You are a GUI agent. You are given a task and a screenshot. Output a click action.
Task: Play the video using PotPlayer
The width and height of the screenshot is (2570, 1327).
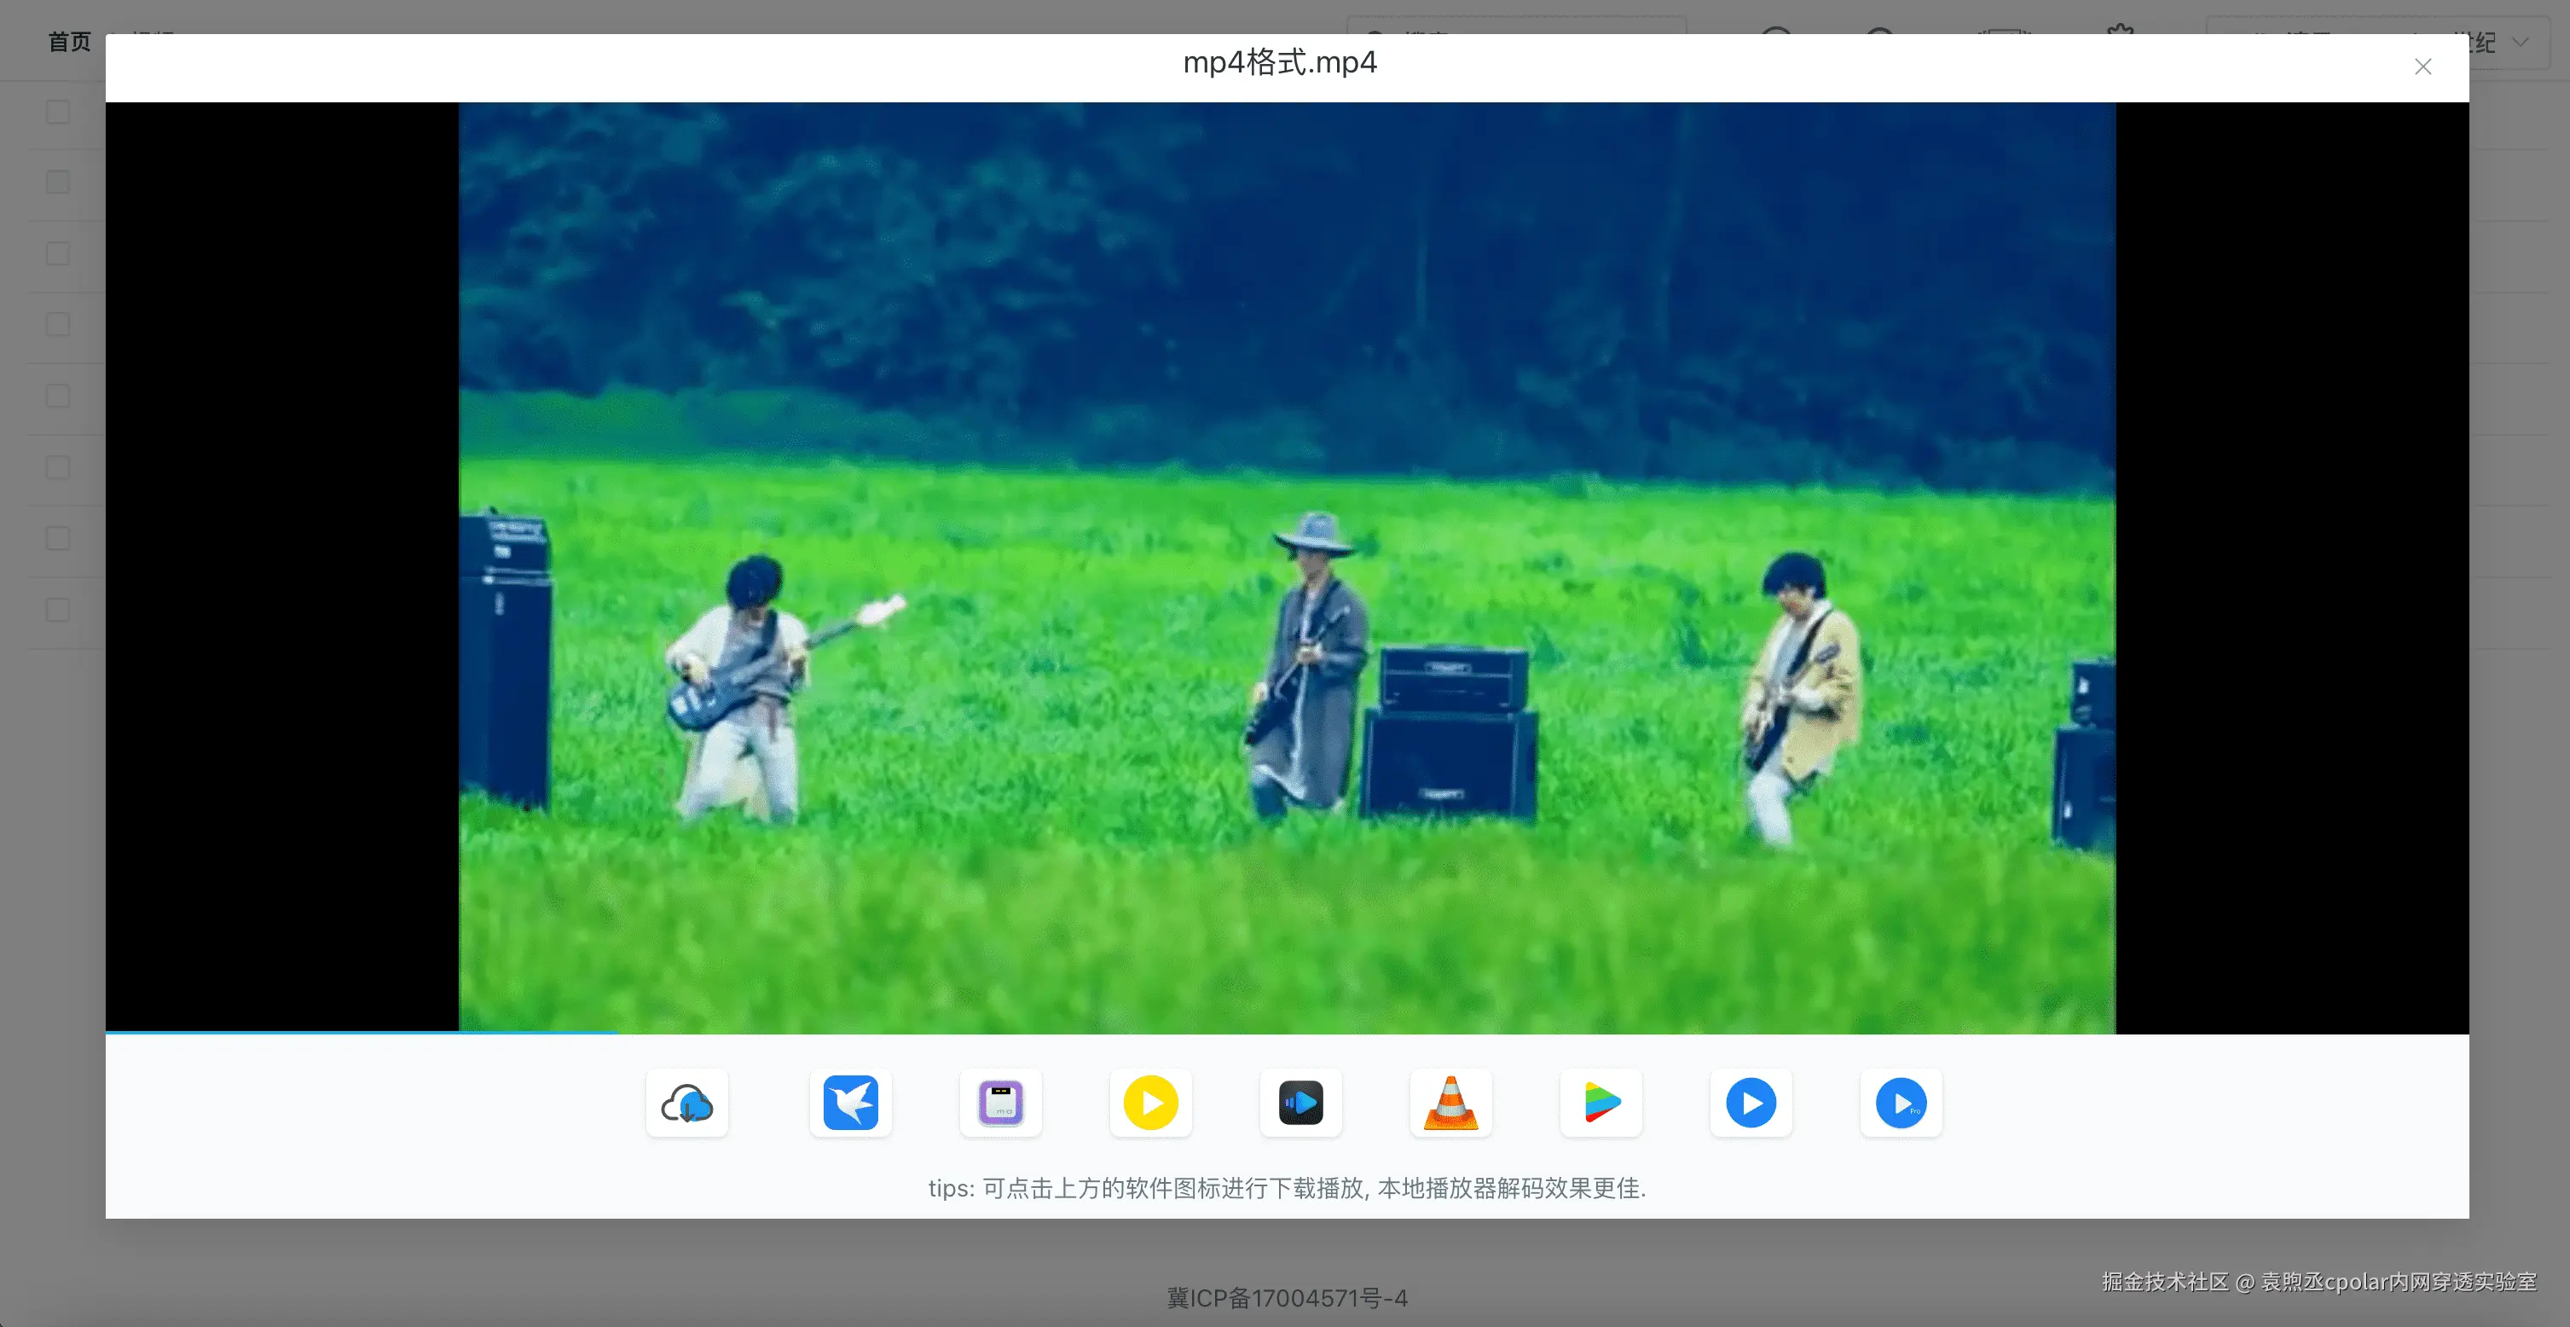(x=1149, y=1103)
